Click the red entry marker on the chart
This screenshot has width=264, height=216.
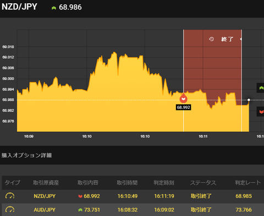coord(183,98)
